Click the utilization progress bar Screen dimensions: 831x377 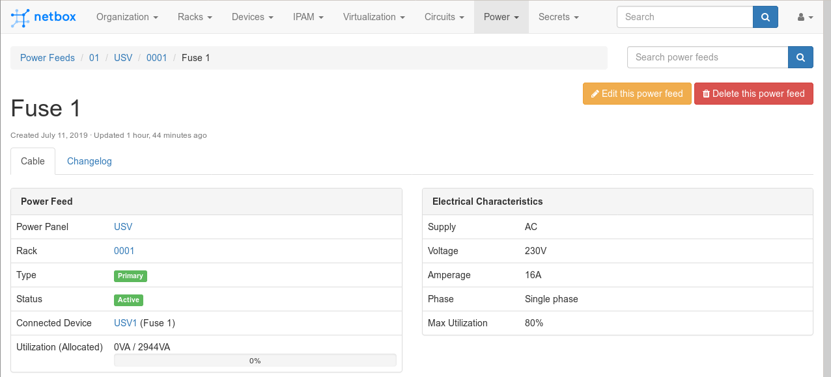[x=255, y=360]
